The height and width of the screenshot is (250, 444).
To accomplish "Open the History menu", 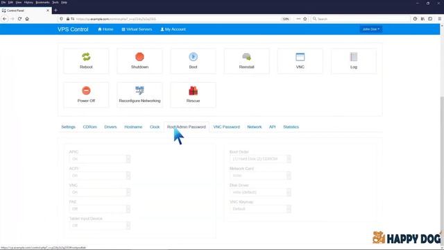I will pos(28,2).
